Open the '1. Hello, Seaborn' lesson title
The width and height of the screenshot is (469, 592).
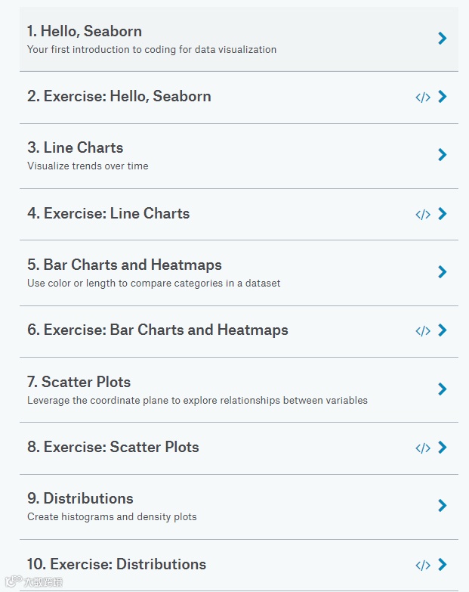[85, 31]
